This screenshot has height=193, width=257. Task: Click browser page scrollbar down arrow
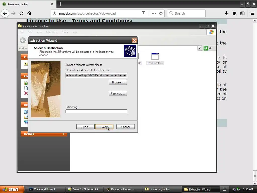tap(255, 183)
